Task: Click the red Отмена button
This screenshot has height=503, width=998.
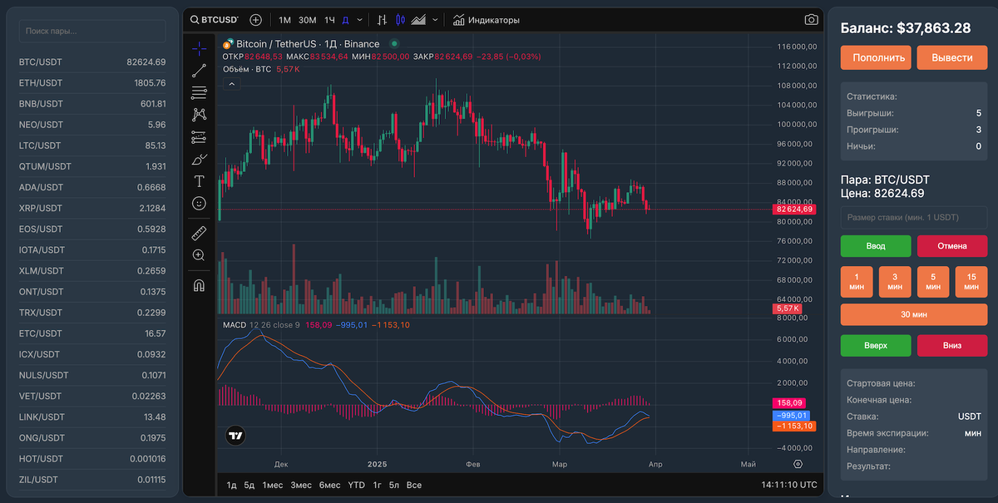Action: (x=952, y=246)
